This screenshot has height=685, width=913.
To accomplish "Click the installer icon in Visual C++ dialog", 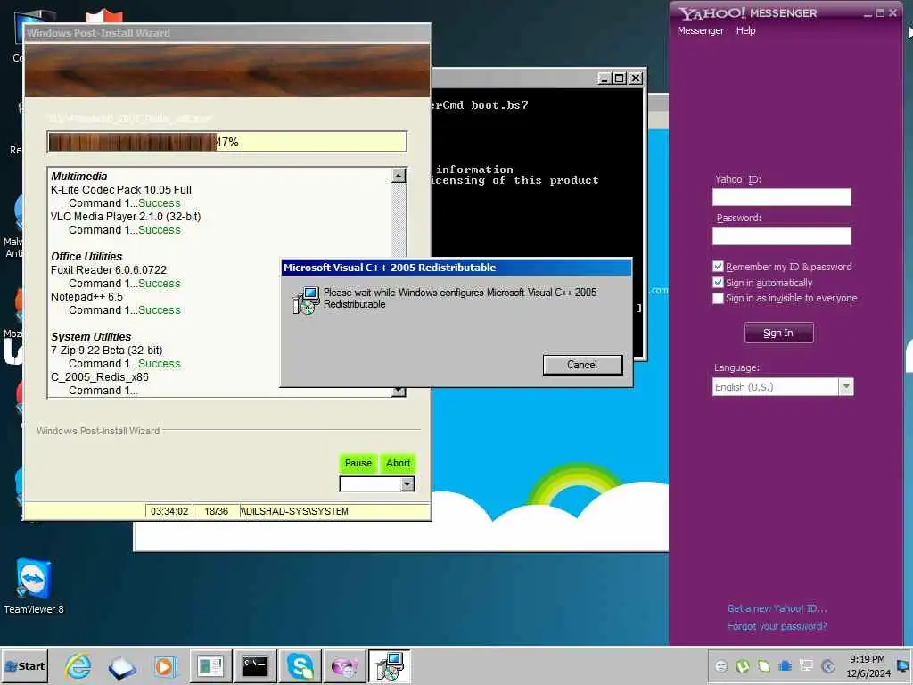I will (x=307, y=300).
